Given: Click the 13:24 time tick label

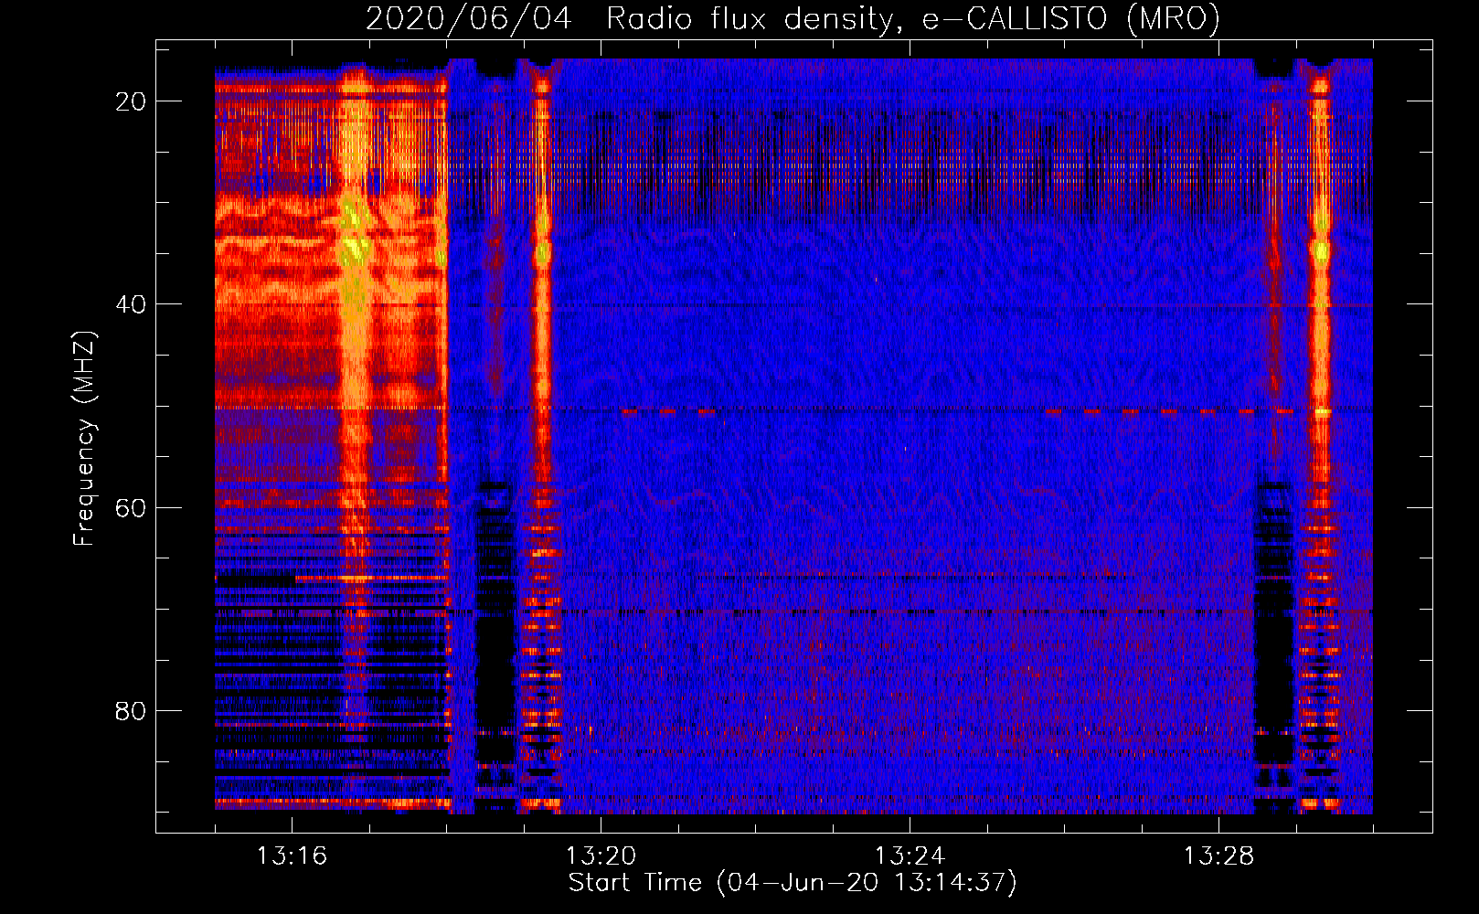Looking at the screenshot, I should point(910,856).
